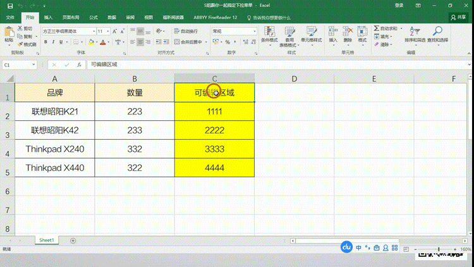Open Sort and Filter (排序和筛选)
Image resolution: width=474 pixels, height=267 pixels.
[x=415, y=35]
